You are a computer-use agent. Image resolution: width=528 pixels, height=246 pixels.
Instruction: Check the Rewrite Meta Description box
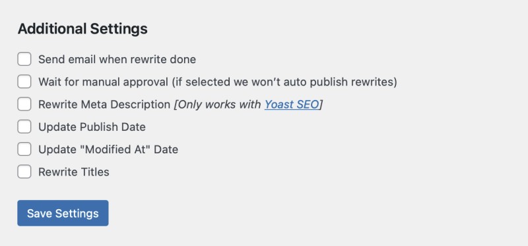pos(24,104)
